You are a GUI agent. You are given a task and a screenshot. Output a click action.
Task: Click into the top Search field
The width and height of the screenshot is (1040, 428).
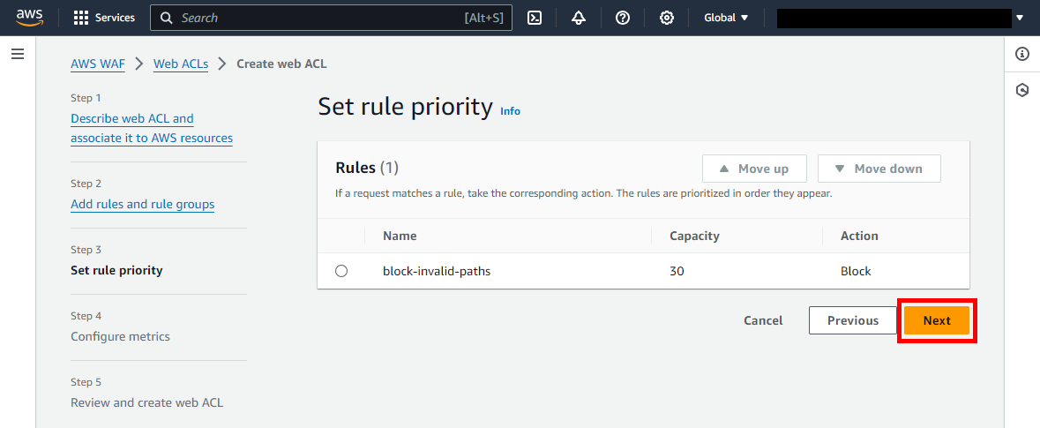(x=318, y=18)
